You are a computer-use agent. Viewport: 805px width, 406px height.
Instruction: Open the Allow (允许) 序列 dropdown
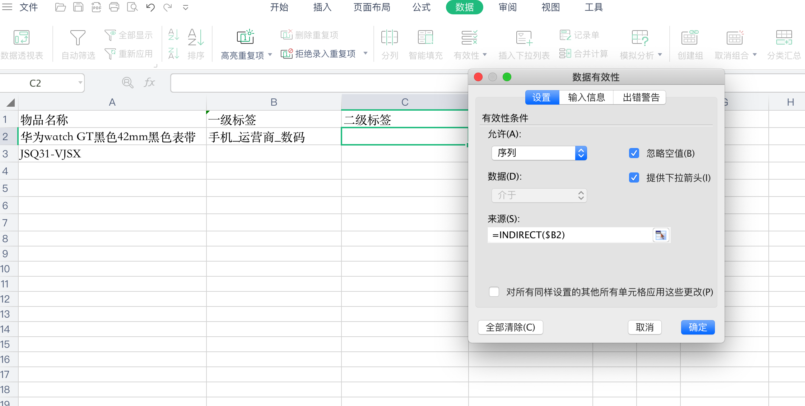tap(539, 153)
